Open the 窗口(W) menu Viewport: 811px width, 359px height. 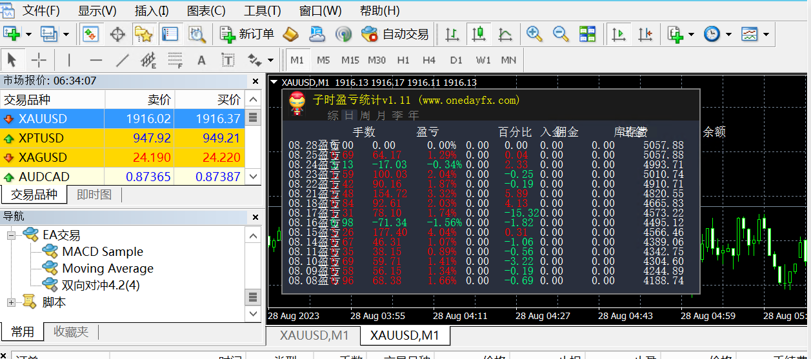[x=321, y=11]
